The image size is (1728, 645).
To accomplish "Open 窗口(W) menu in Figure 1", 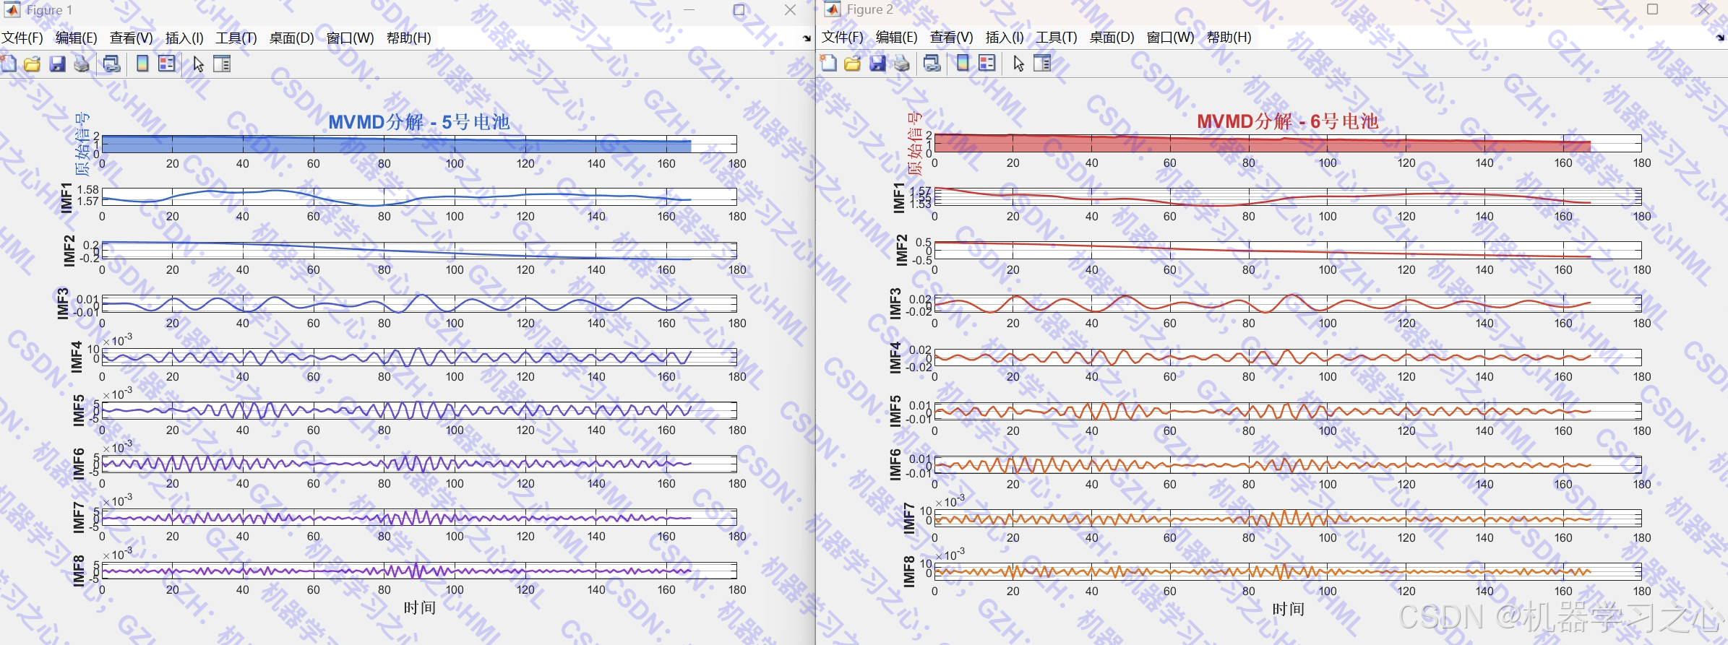I will click(x=350, y=38).
